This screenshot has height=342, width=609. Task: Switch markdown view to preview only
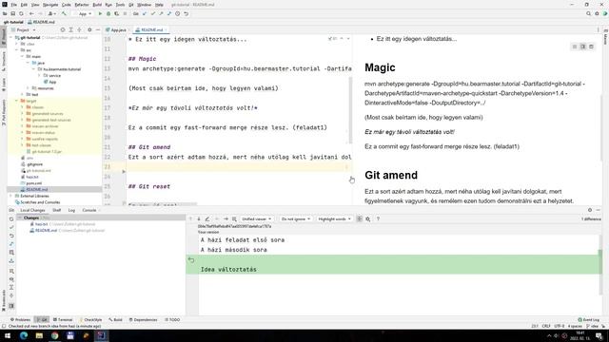591,47
